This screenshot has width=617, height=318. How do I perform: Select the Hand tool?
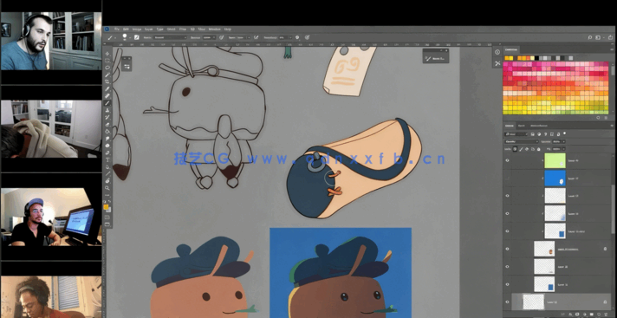coord(107,180)
